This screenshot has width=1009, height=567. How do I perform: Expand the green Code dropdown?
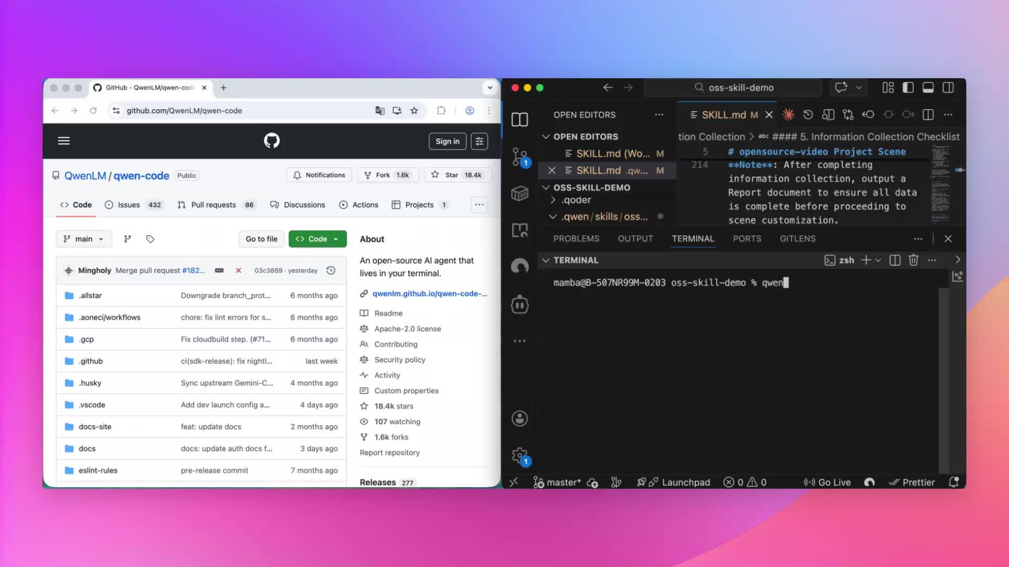tap(317, 239)
